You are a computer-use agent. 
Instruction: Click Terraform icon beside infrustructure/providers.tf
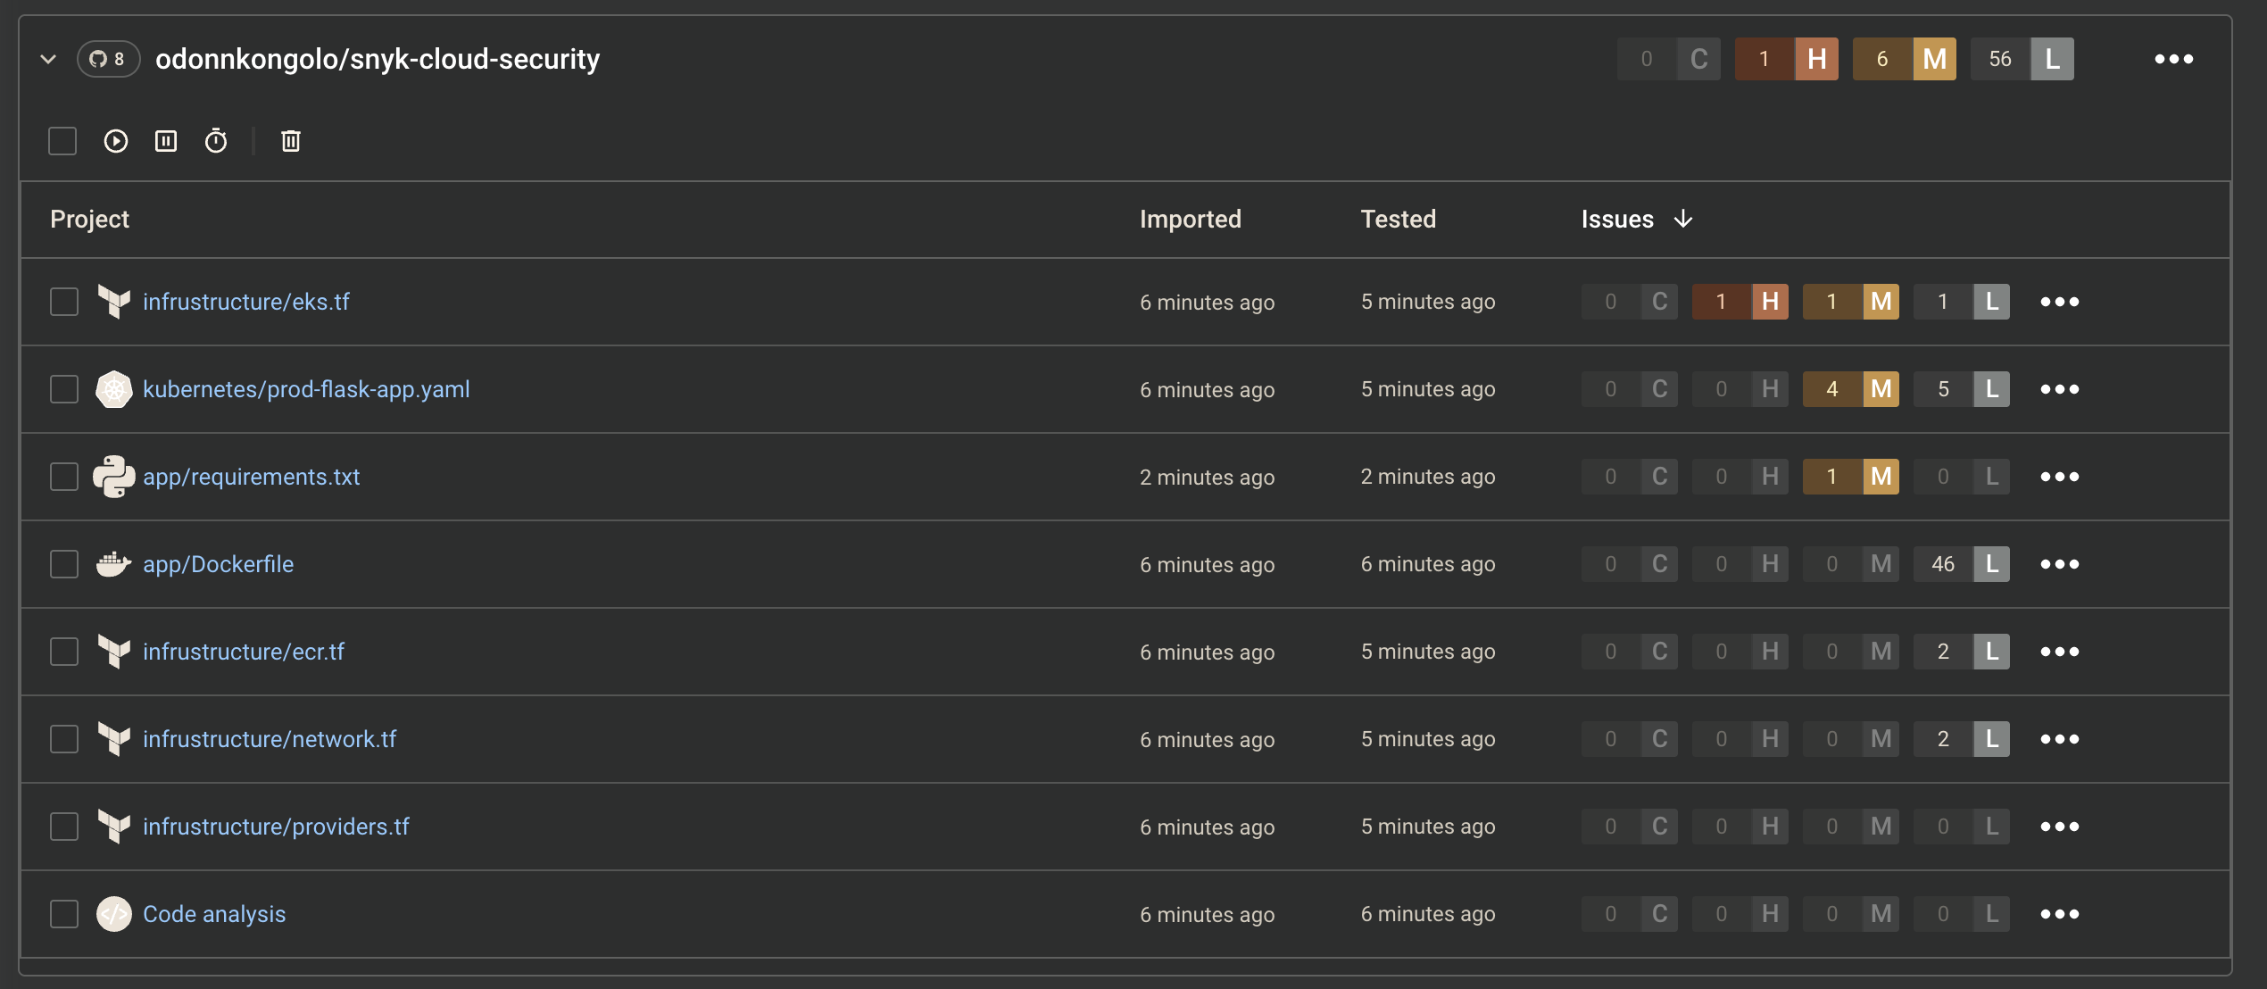click(x=114, y=827)
